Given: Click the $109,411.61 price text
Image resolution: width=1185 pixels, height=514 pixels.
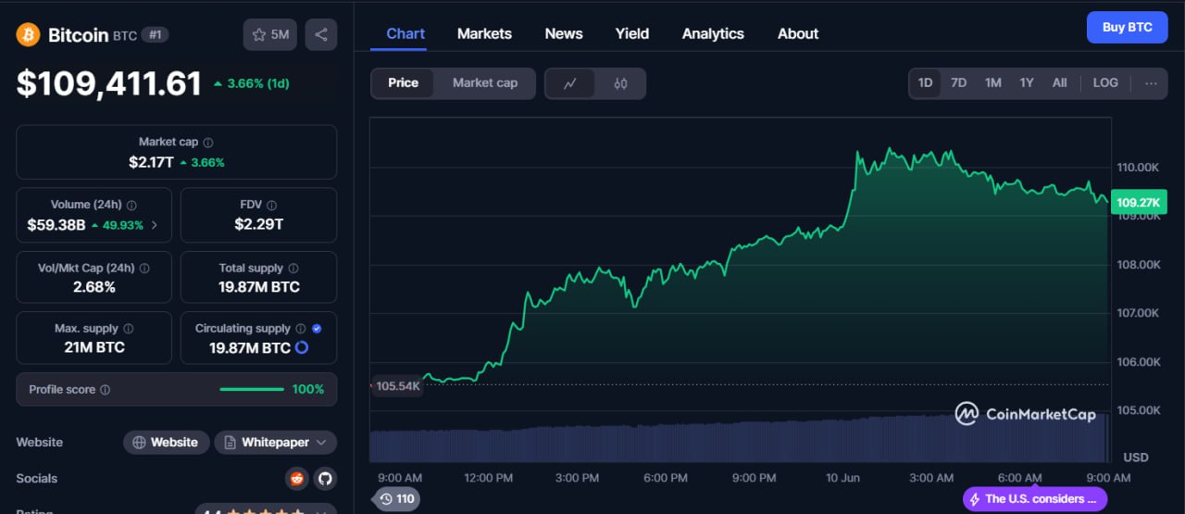Looking at the screenshot, I should point(109,83).
